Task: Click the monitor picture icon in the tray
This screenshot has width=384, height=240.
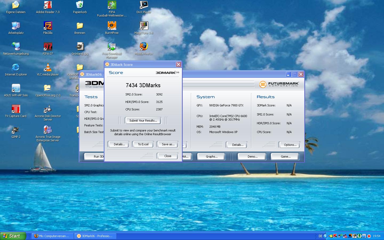Action: (355, 236)
